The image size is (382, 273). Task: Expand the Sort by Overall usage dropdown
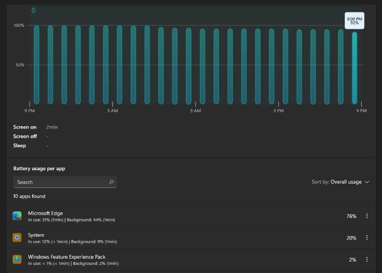tap(340, 182)
